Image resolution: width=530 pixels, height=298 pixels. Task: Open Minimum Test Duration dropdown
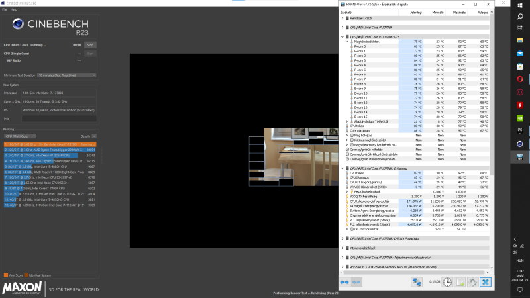coord(67,75)
